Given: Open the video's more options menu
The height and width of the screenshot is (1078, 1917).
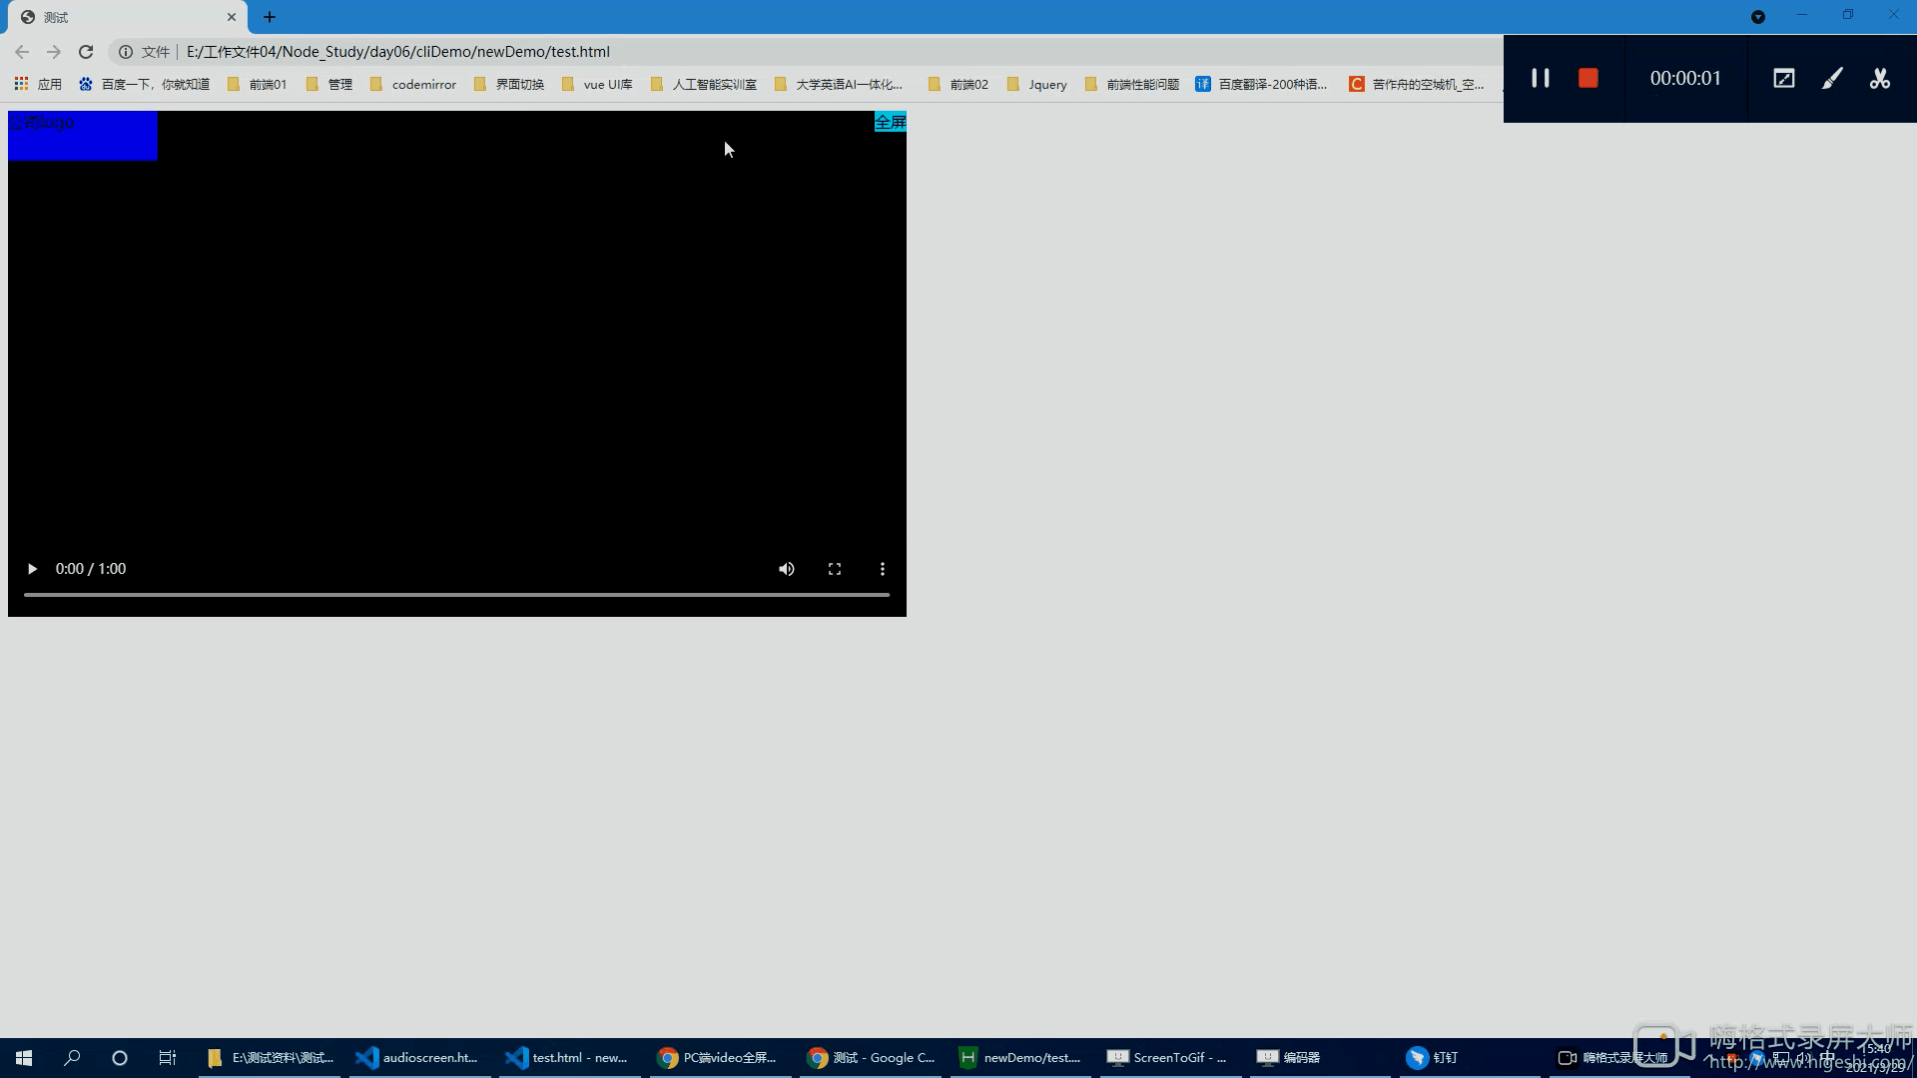Looking at the screenshot, I should tap(883, 569).
